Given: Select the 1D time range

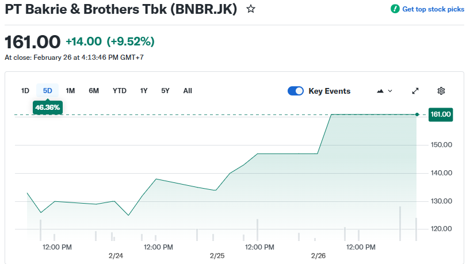Looking at the screenshot, I should [x=25, y=91].
